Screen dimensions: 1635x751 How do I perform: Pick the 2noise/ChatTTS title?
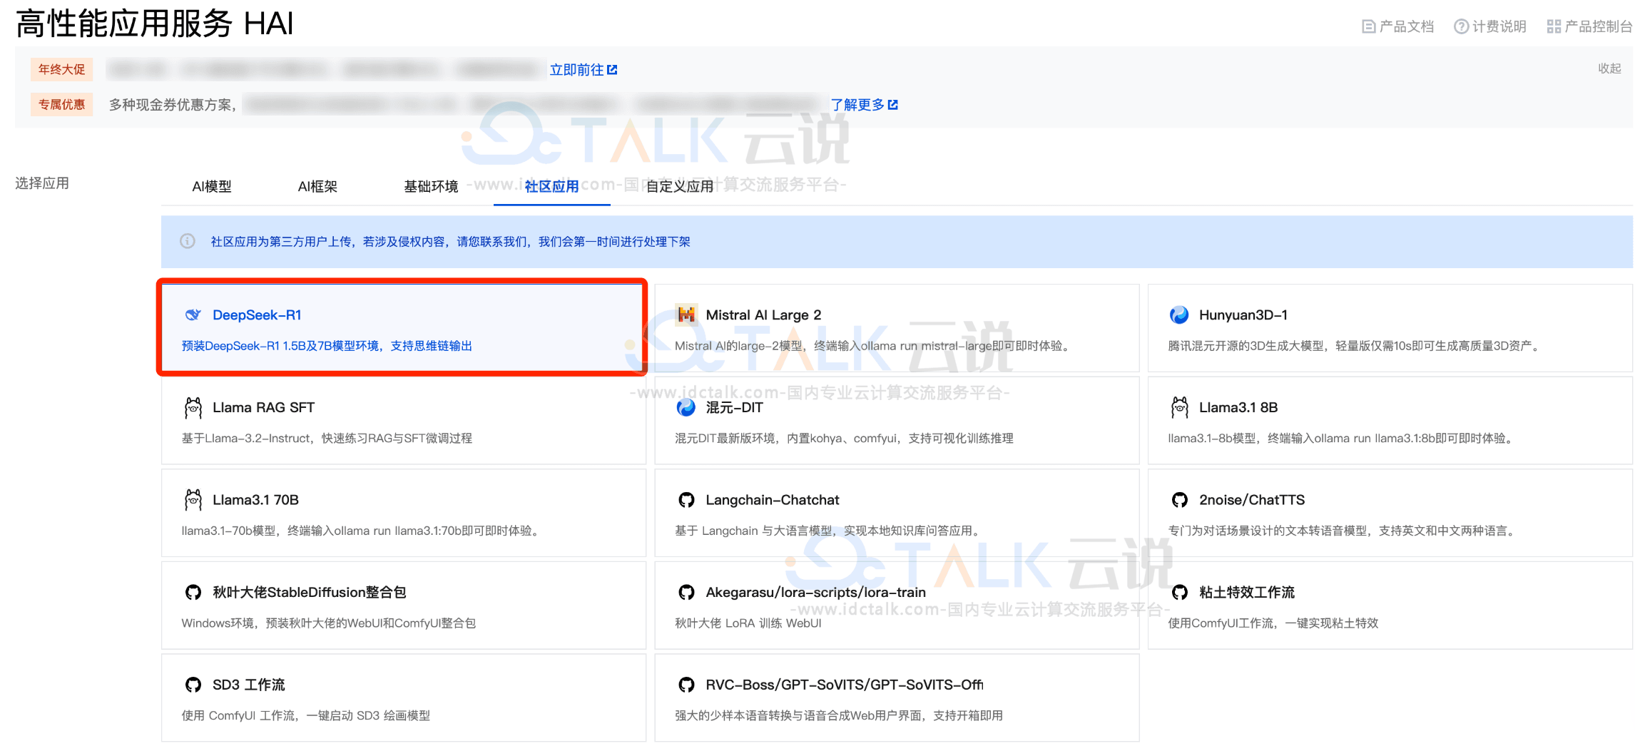click(1252, 500)
